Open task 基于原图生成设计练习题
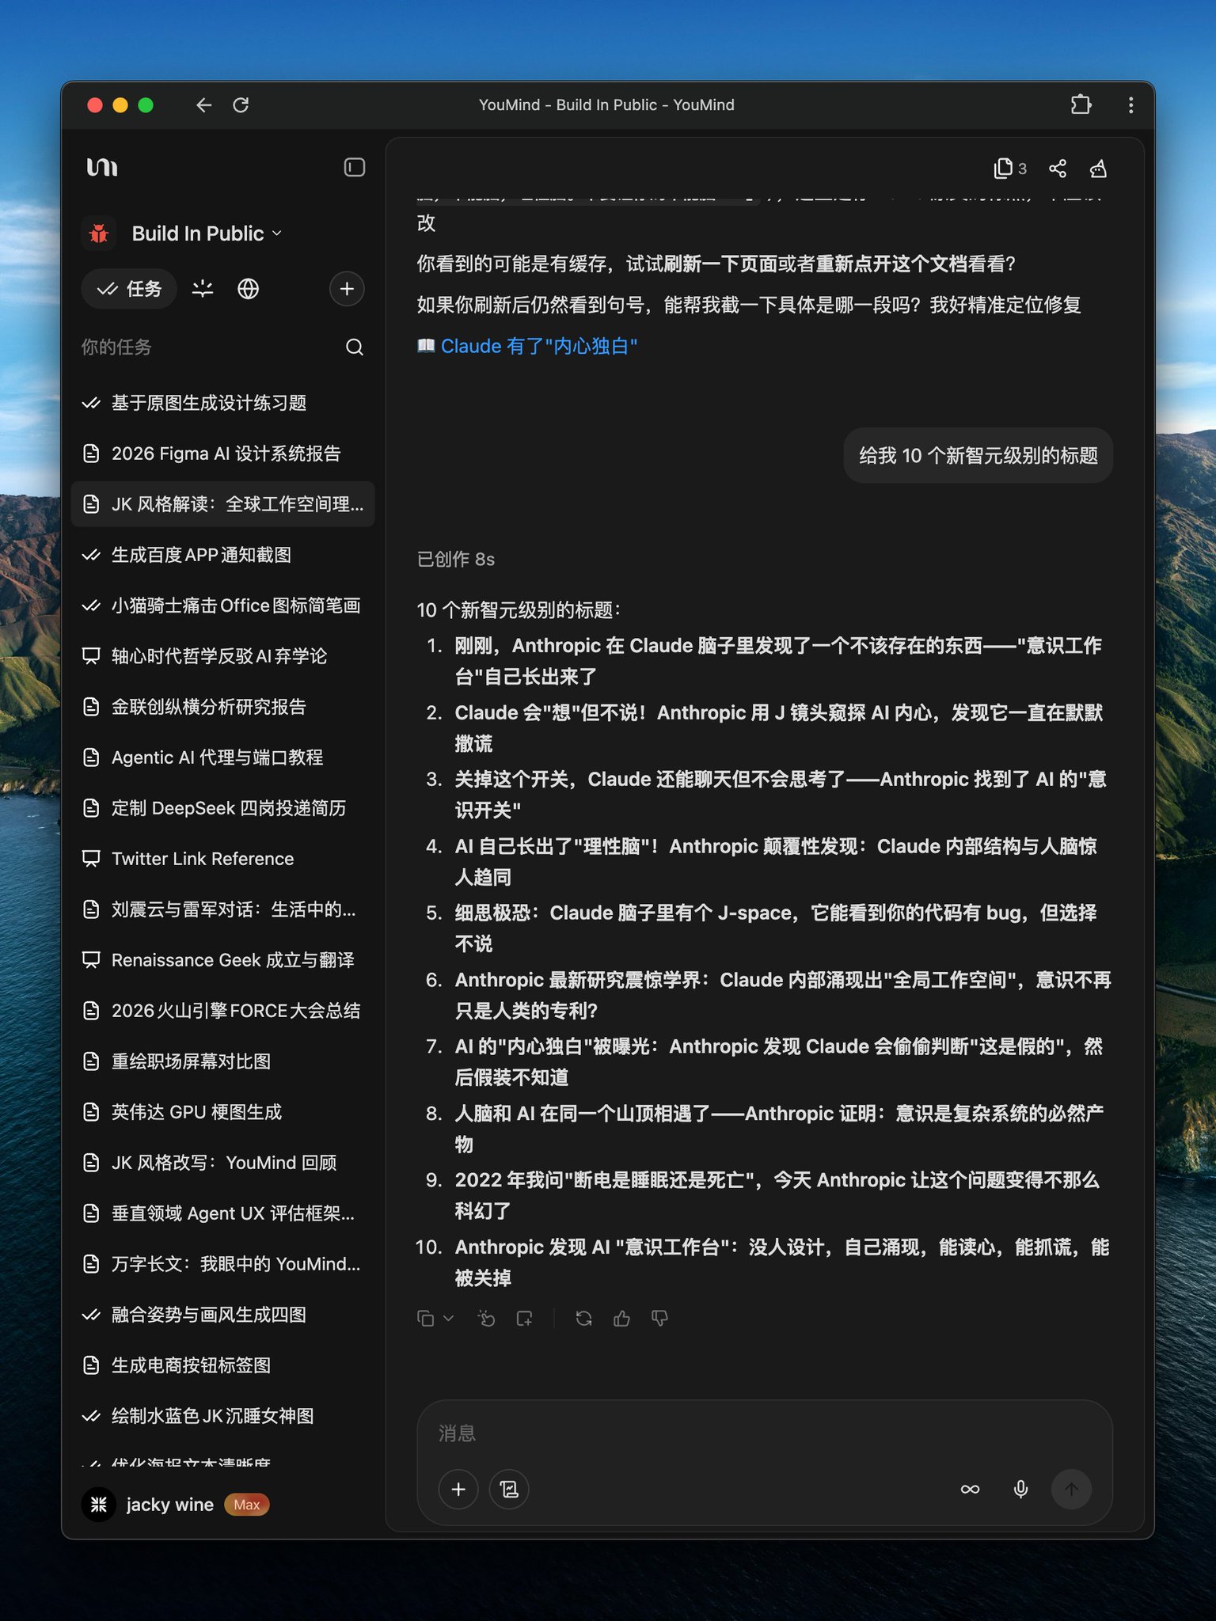This screenshot has width=1216, height=1621. click(222, 403)
